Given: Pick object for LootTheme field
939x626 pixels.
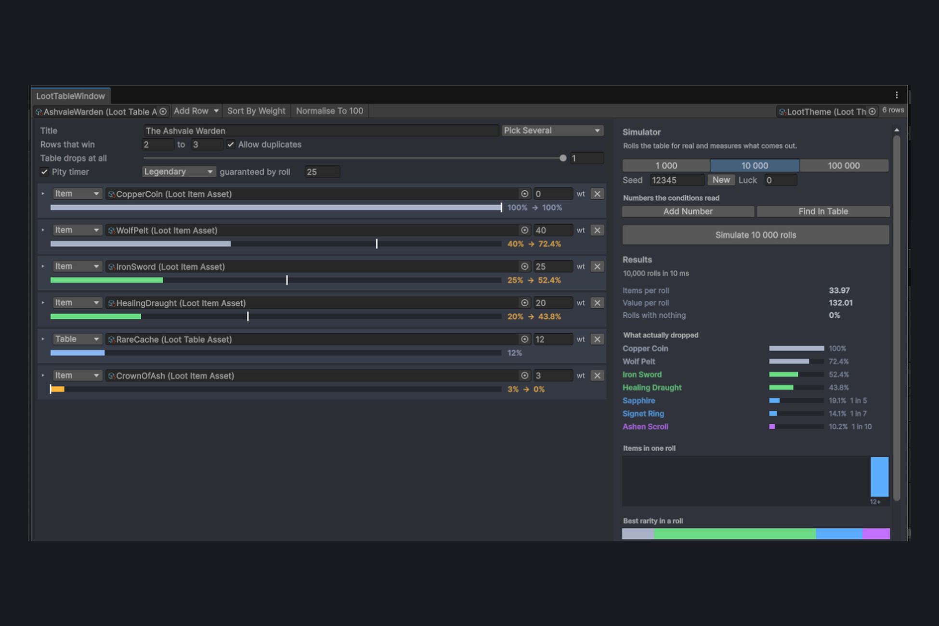Looking at the screenshot, I should click(x=872, y=112).
